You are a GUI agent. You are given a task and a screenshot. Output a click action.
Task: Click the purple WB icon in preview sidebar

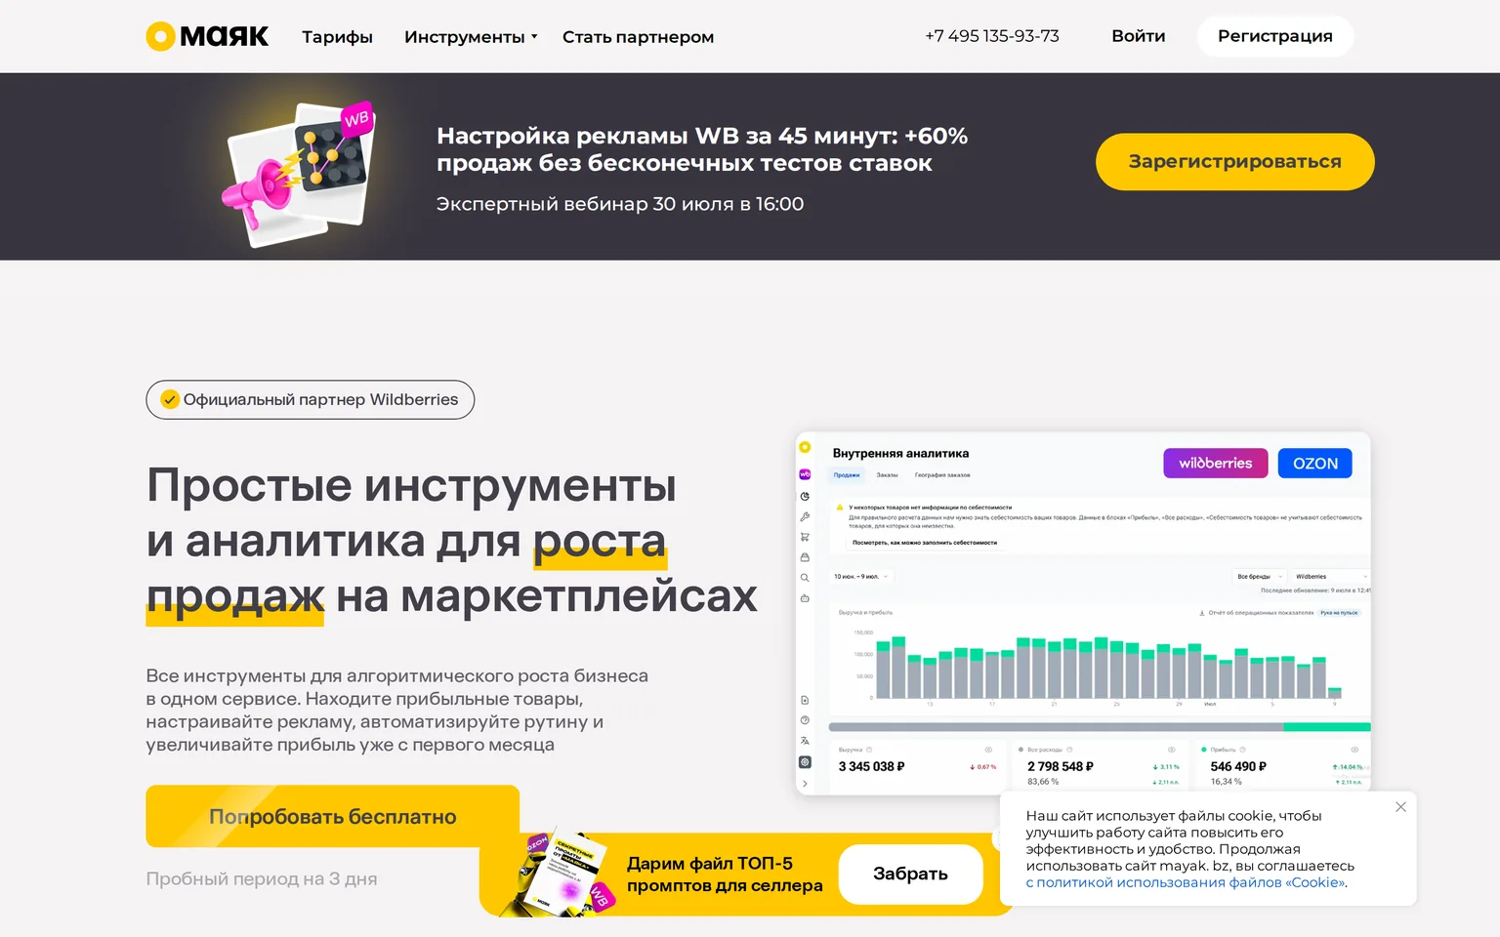coord(805,474)
